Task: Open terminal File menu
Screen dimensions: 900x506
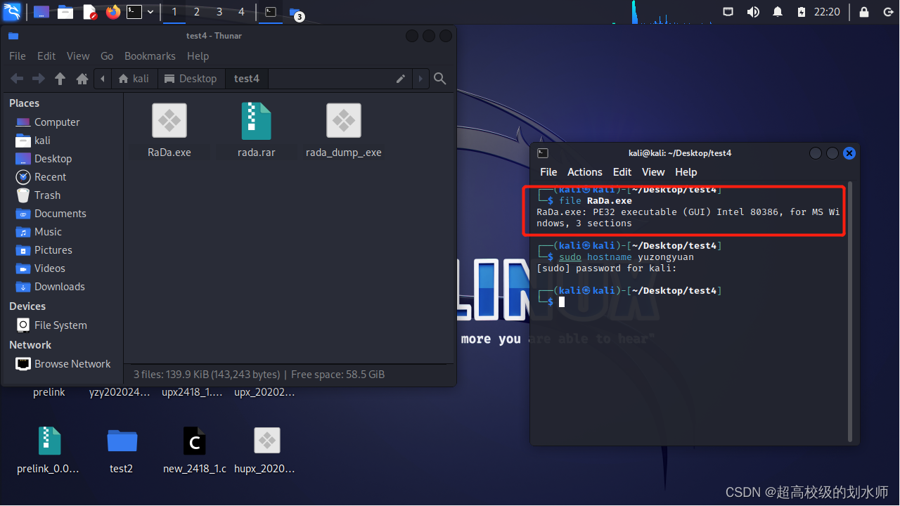Action: tap(548, 172)
